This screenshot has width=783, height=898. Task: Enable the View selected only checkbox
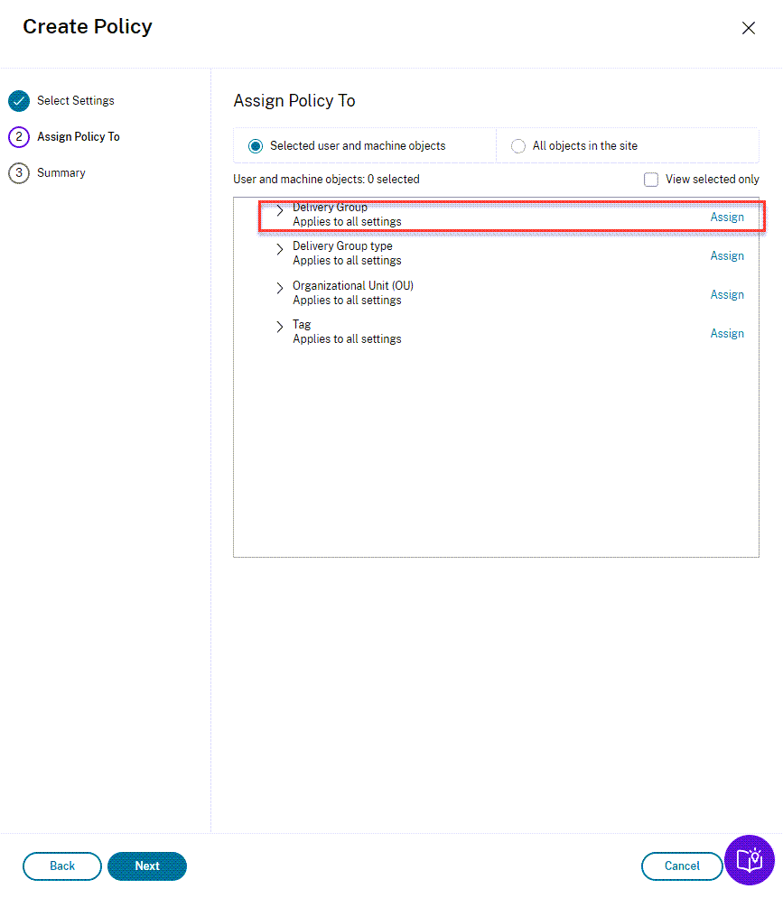click(x=651, y=180)
